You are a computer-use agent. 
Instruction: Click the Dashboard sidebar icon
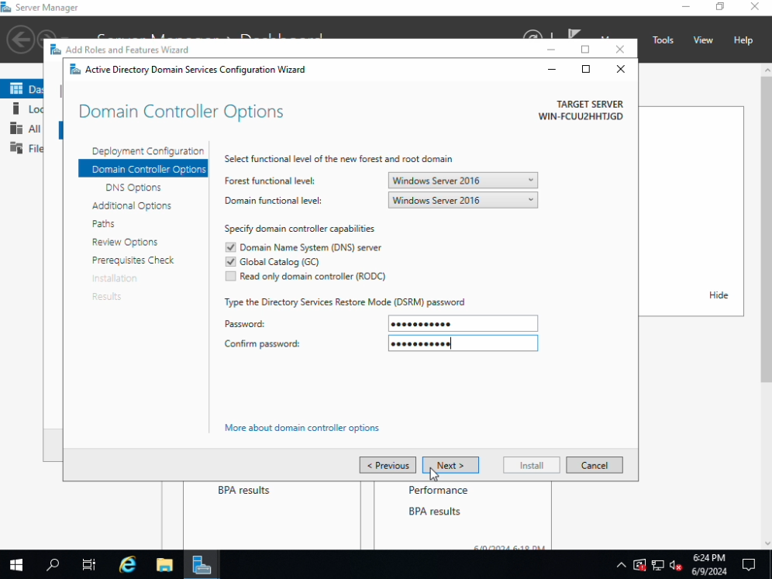(x=16, y=88)
